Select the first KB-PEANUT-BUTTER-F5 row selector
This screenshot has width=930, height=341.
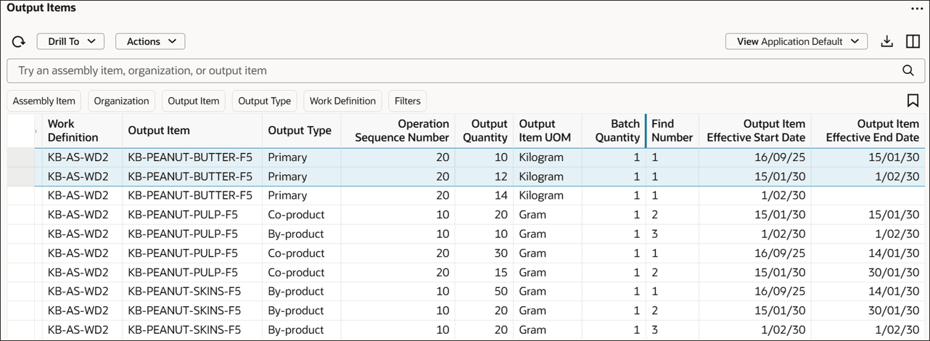point(21,157)
